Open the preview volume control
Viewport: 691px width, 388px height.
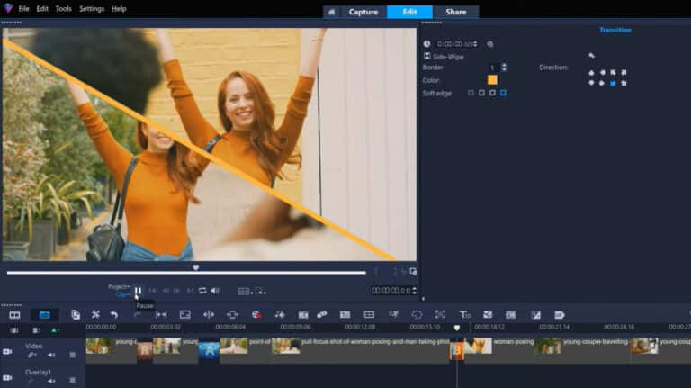(x=215, y=291)
